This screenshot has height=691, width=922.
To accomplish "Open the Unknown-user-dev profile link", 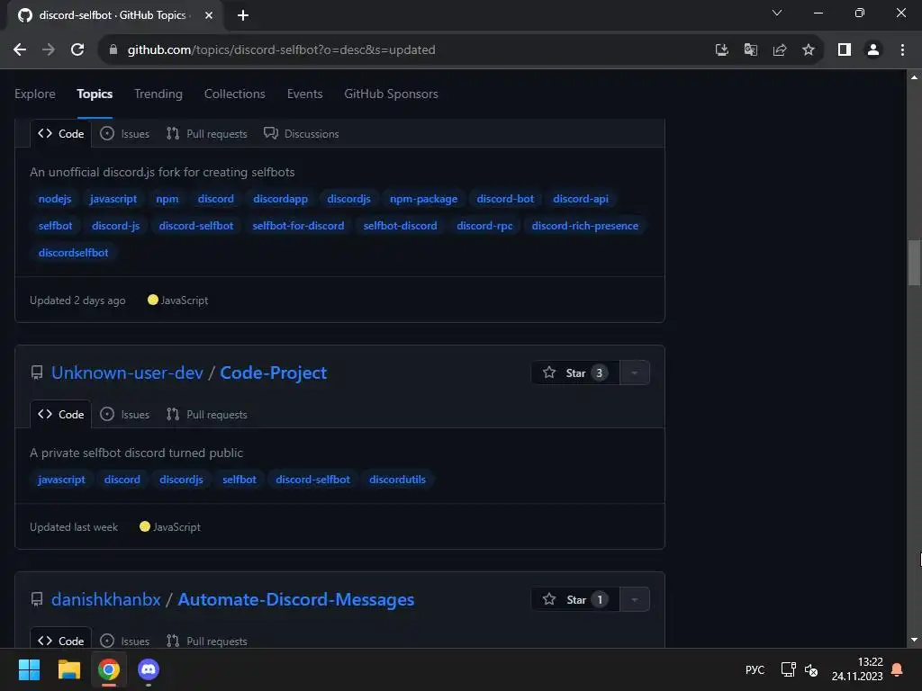I will [127, 373].
